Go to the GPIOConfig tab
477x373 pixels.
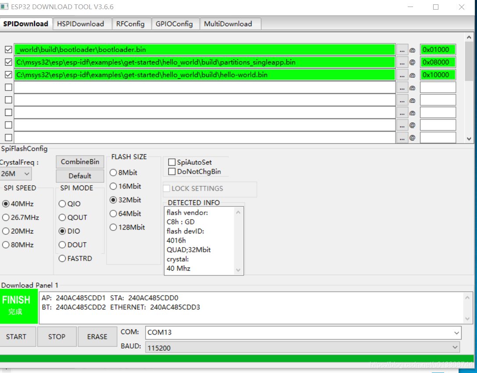(x=174, y=24)
